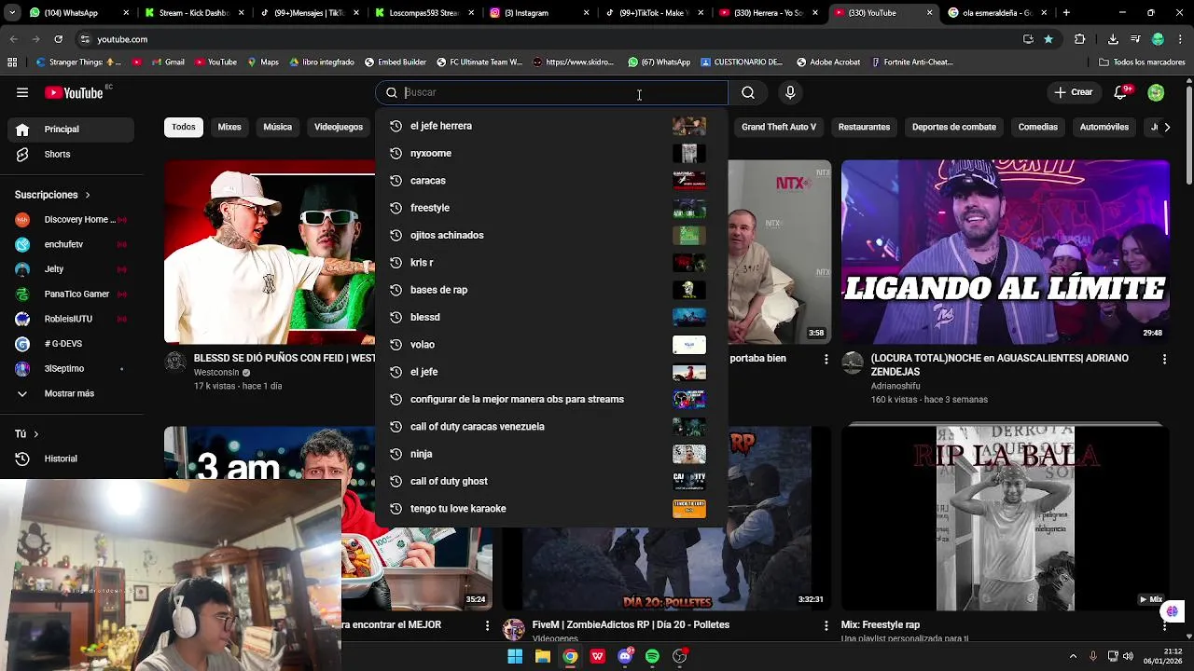Open options for Adriano Zendejas video

coord(1164,359)
